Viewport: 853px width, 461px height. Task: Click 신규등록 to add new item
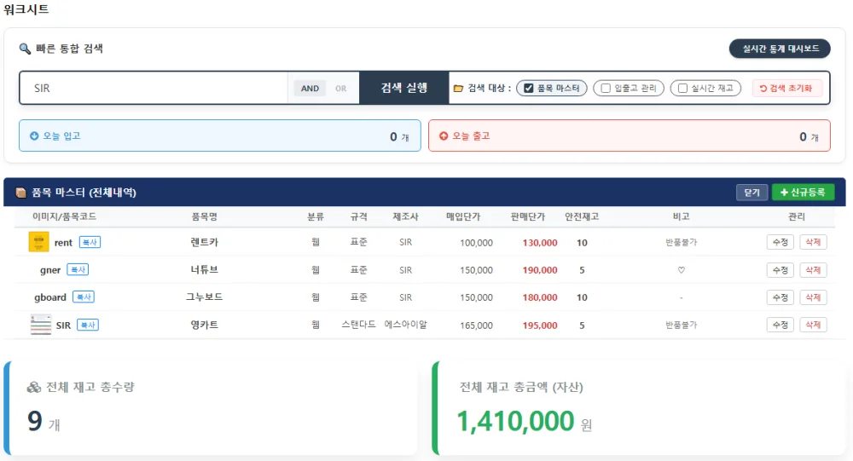[803, 193]
